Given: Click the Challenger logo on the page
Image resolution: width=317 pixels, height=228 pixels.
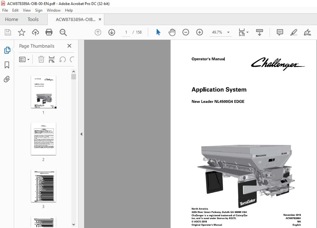Looking at the screenshot, I should pos(277,64).
